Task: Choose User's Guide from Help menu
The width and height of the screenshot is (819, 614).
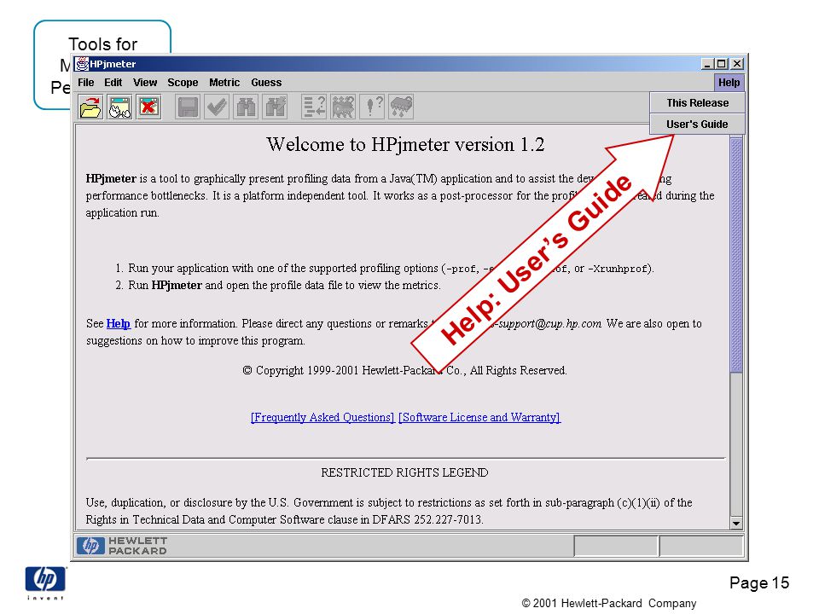Action: coord(697,125)
